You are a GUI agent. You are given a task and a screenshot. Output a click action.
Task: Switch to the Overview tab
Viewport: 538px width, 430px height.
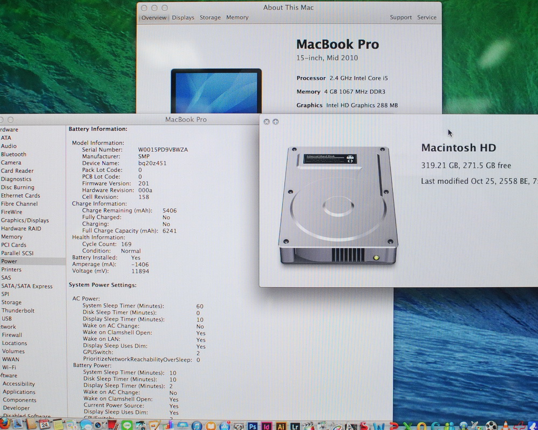tap(154, 18)
